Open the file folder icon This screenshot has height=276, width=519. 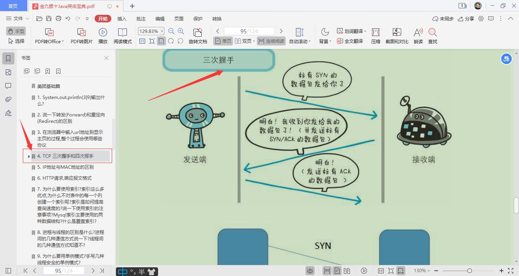coord(39,19)
